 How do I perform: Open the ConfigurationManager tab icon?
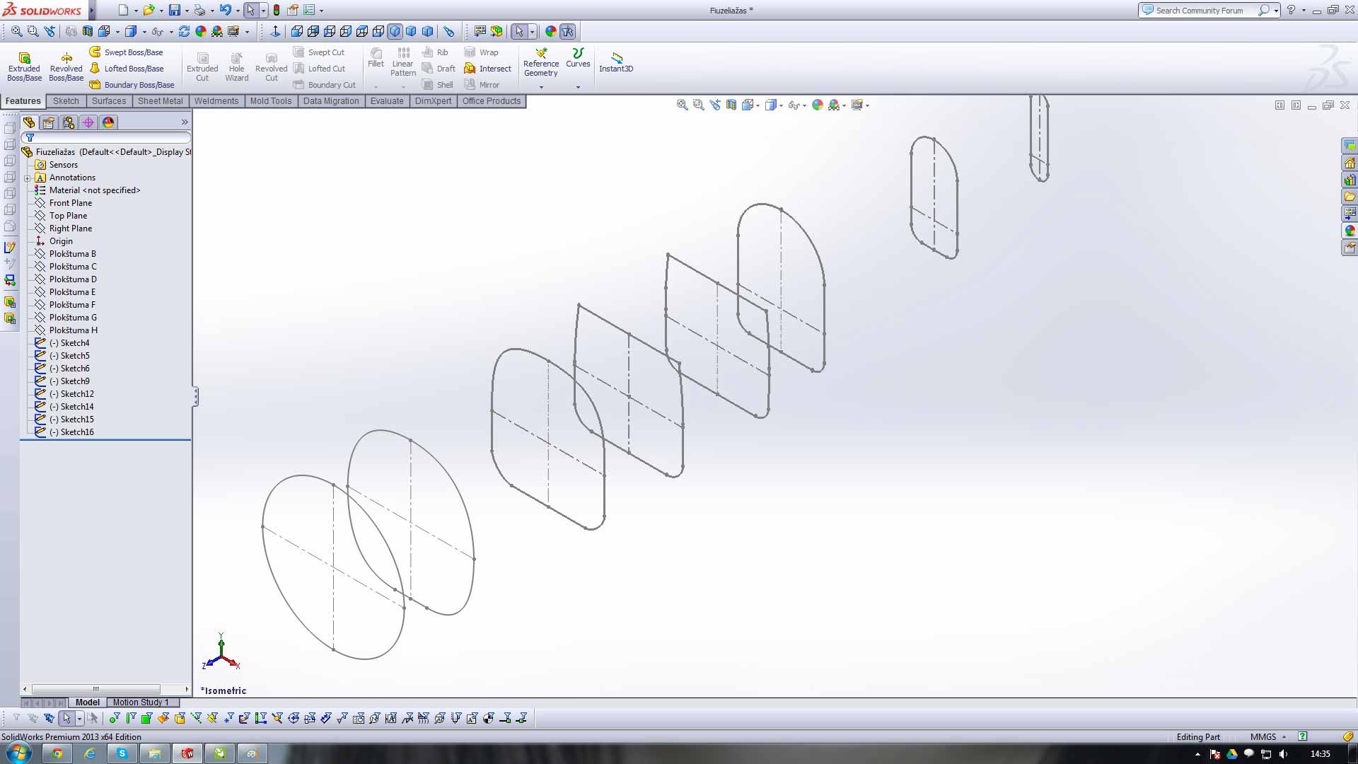[x=69, y=122]
